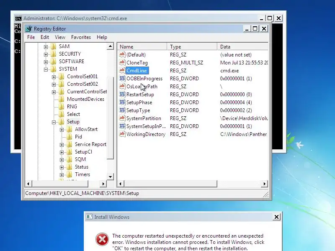Open the File menu
335x251 pixels.
click(x=31, y=37)
